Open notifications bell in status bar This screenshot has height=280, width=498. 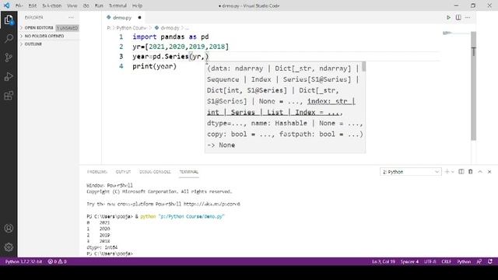[490, 261]
